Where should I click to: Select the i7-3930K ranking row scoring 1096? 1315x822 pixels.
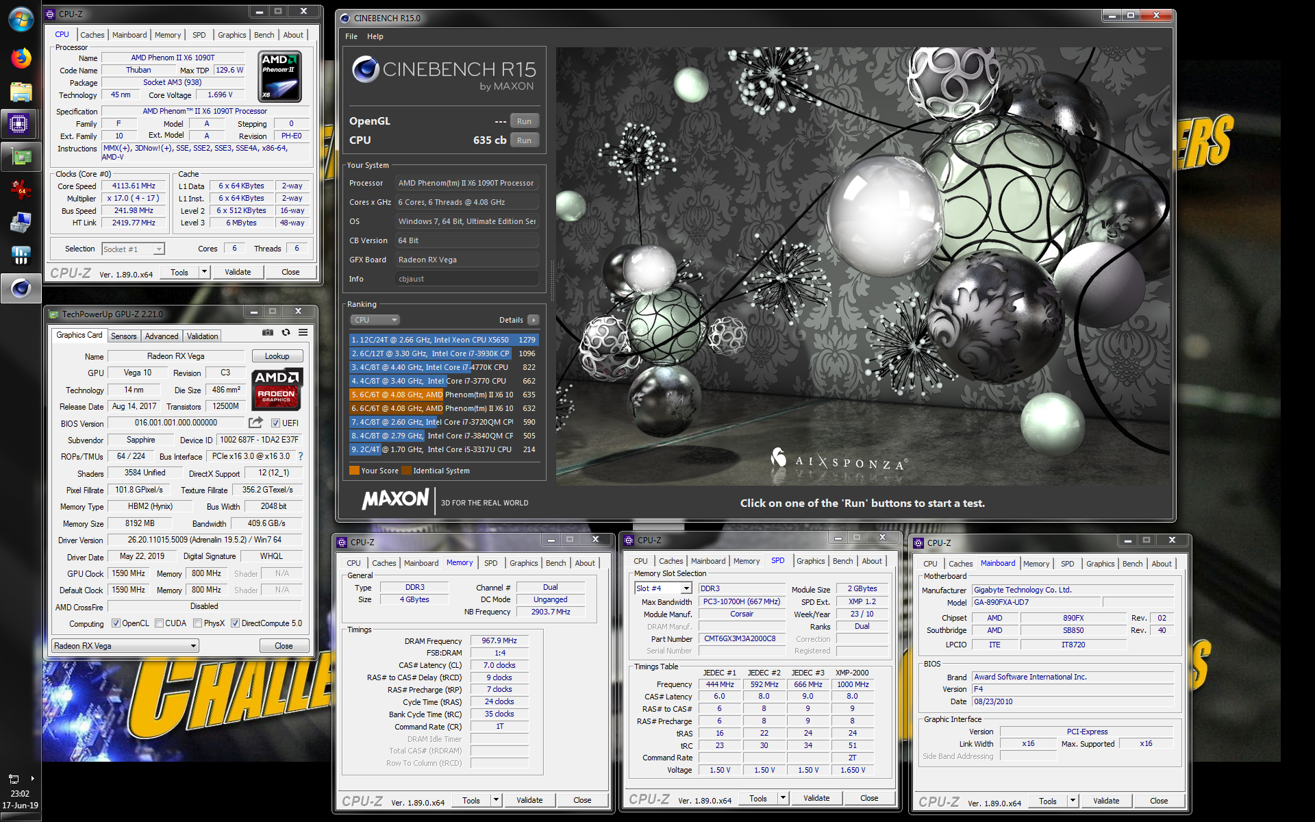[443, 353]
